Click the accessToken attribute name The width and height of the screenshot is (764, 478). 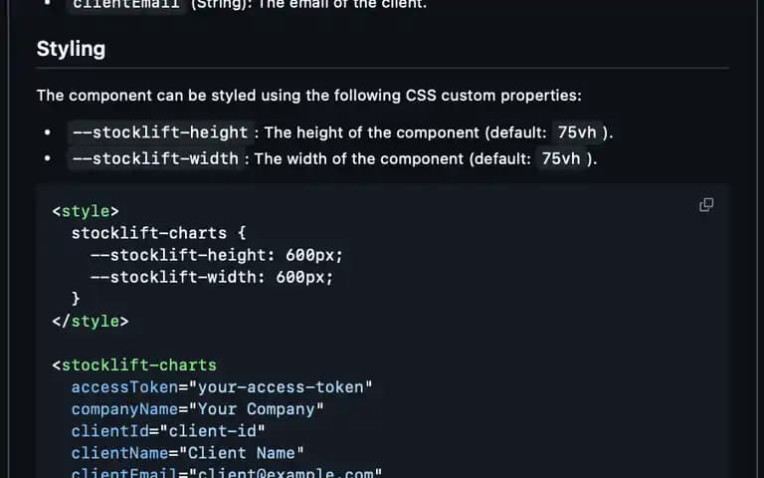[124, 387]
